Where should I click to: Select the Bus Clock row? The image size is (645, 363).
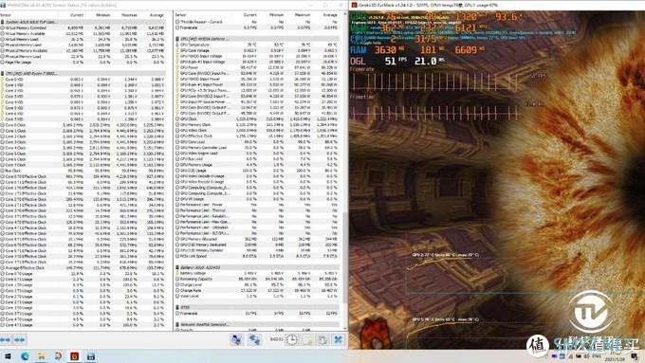[x=83, y=171]
